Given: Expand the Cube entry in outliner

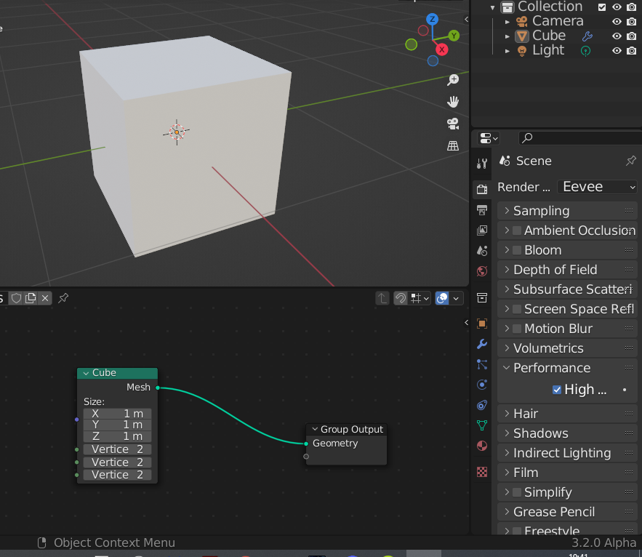Looking at the screenshot, I should (x=507, y=36).
